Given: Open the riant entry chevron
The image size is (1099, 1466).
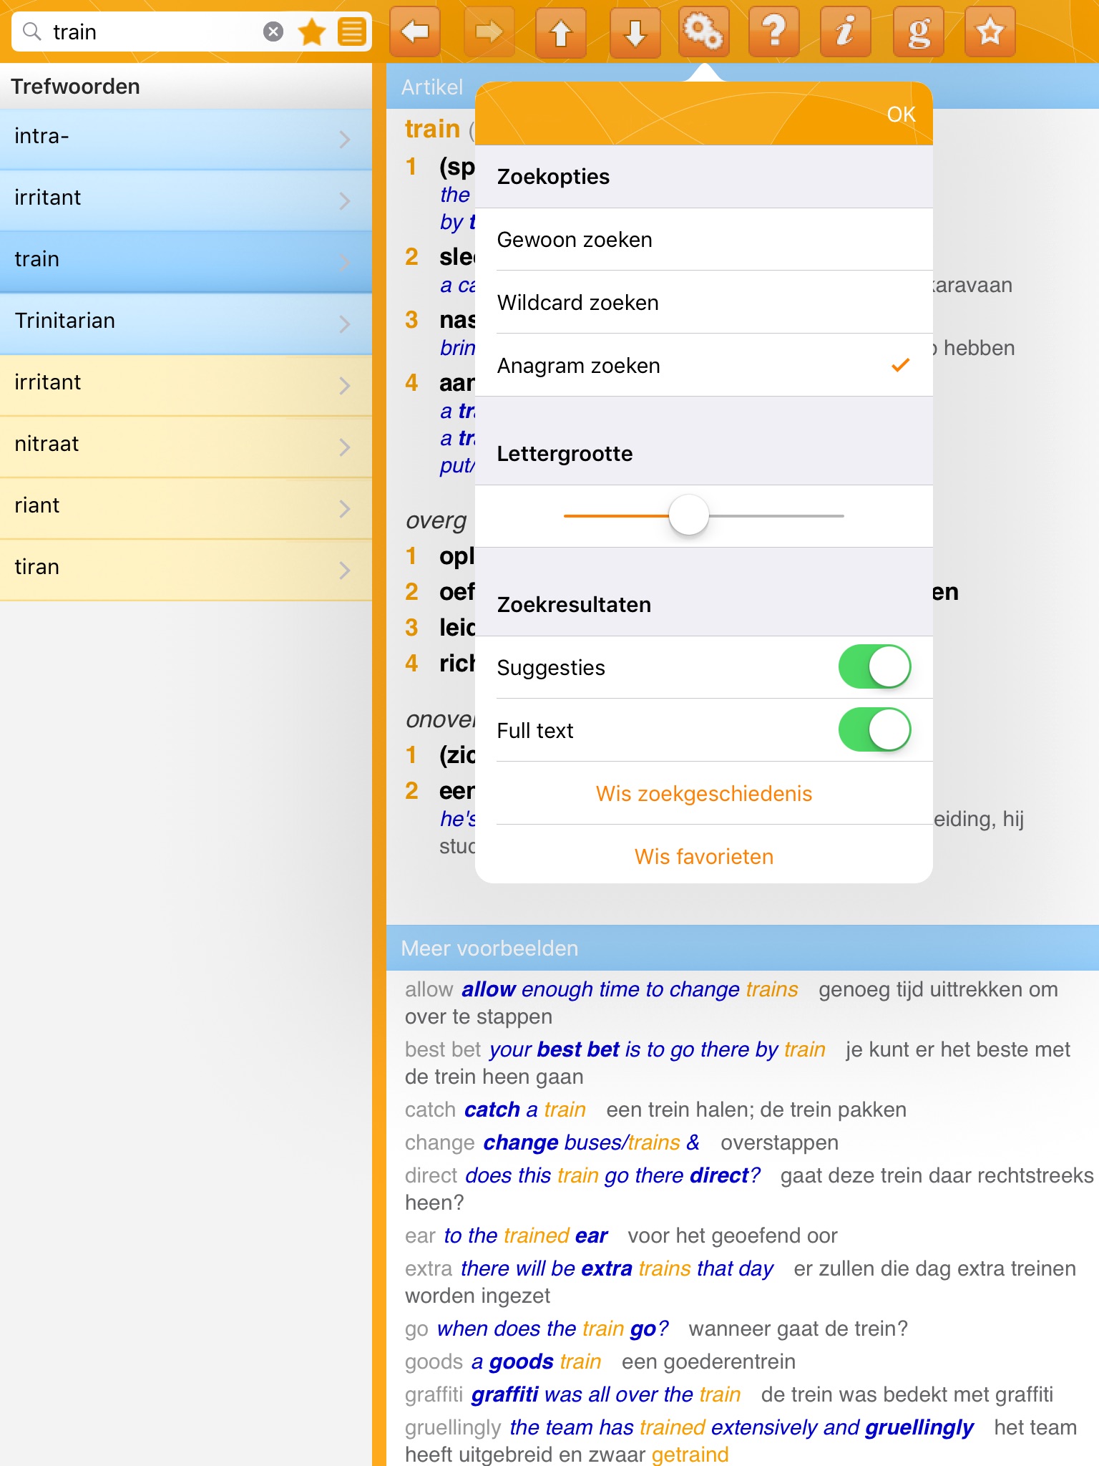Looking at the screenshot, I should click(345, 508).
